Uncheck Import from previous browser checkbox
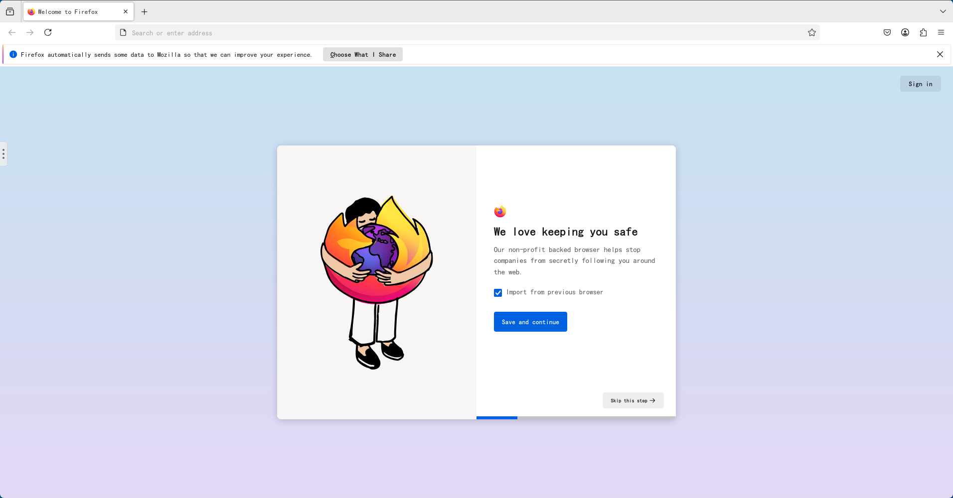This screenshot has height=498, width=953. tap(498, 293)
